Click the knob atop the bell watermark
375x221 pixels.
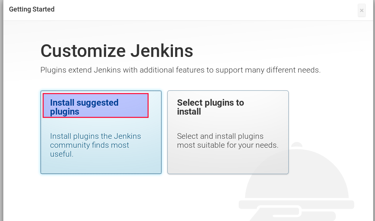[x=297, y=145]
